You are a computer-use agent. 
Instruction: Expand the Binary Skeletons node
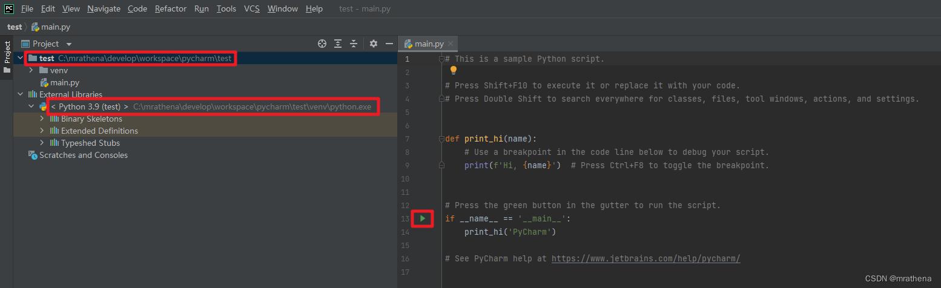click(42, 119)
